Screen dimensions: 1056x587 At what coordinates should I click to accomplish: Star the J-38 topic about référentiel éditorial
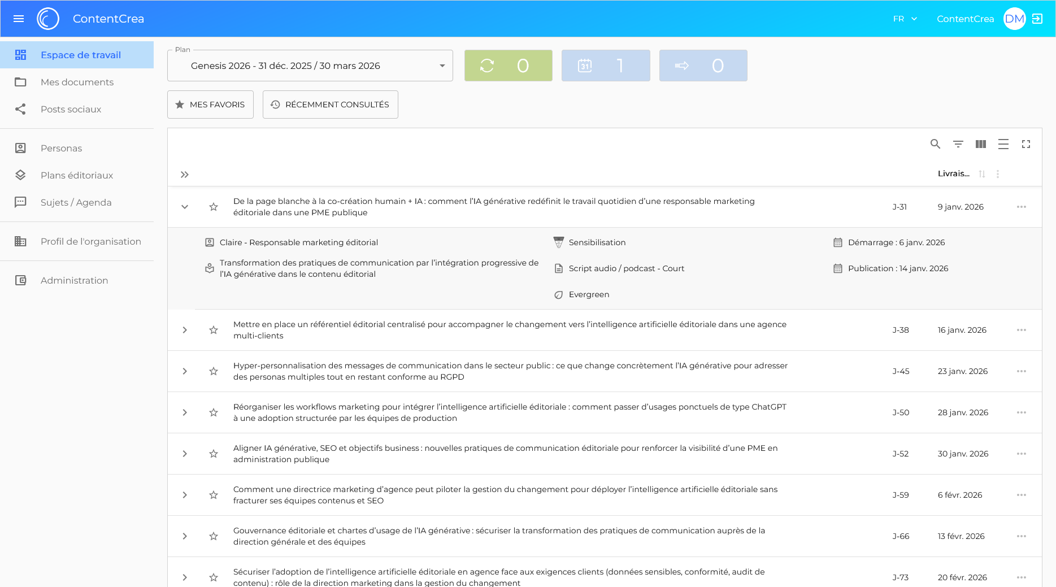pyautogui.click(x=214, y=329)
